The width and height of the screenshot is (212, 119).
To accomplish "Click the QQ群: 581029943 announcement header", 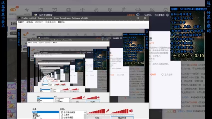I will [189, 9].
